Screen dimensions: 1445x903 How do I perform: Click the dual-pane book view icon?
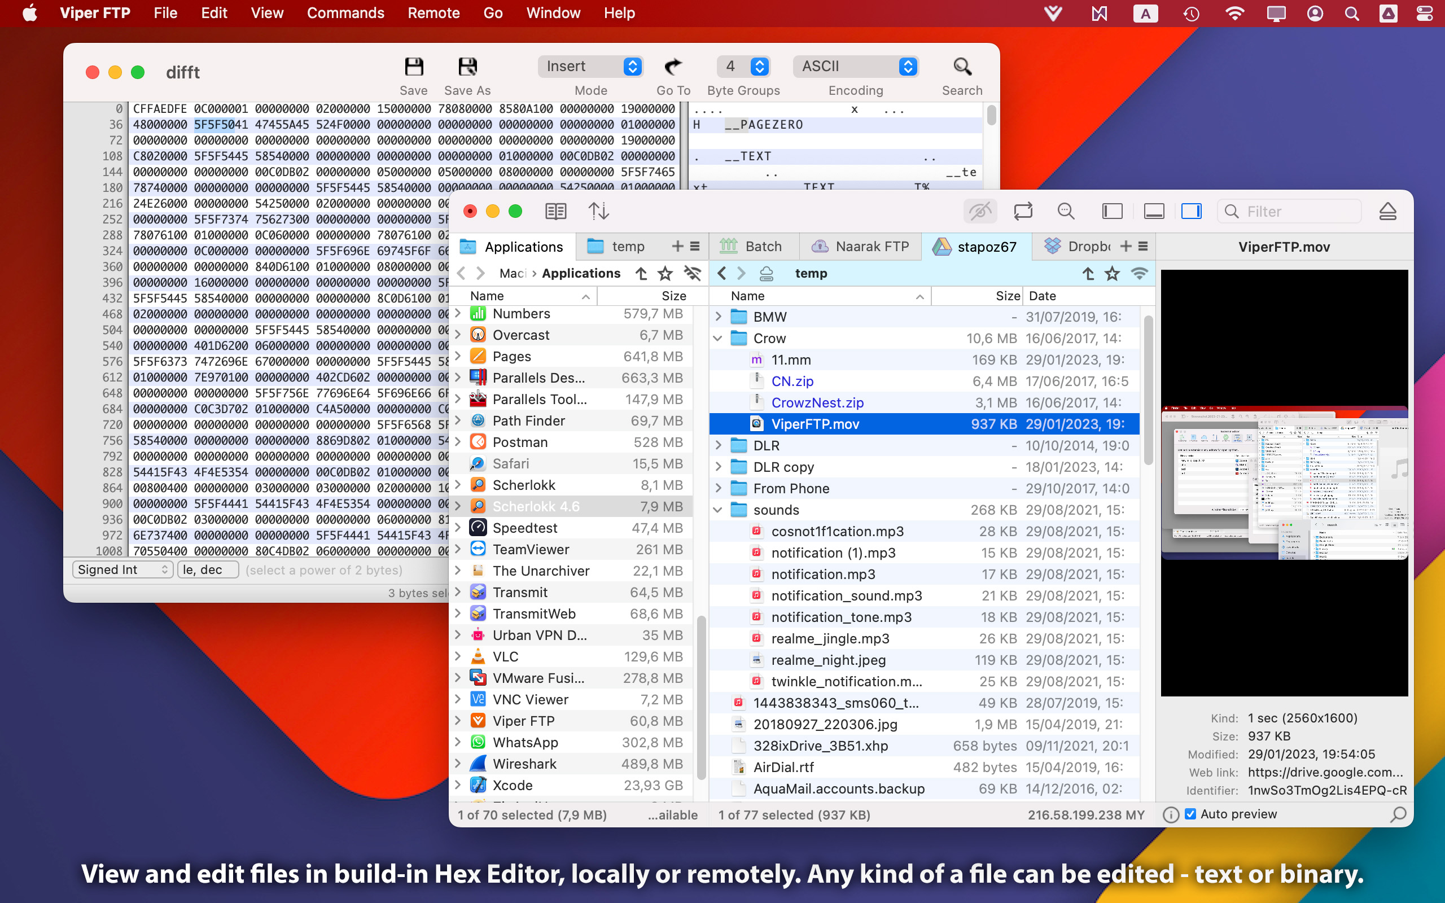point(555,212)
